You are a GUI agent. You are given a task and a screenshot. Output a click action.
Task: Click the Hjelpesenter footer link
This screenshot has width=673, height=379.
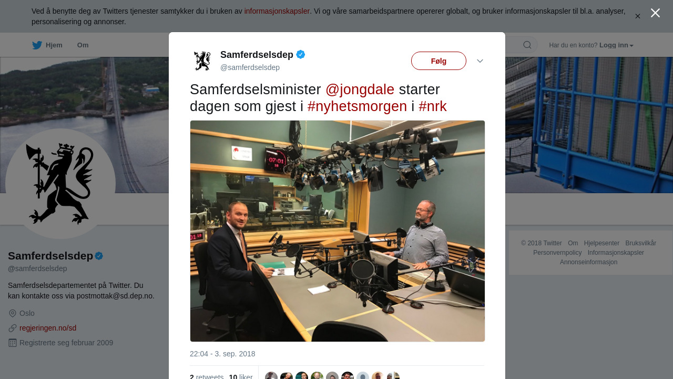coord(601,243)
